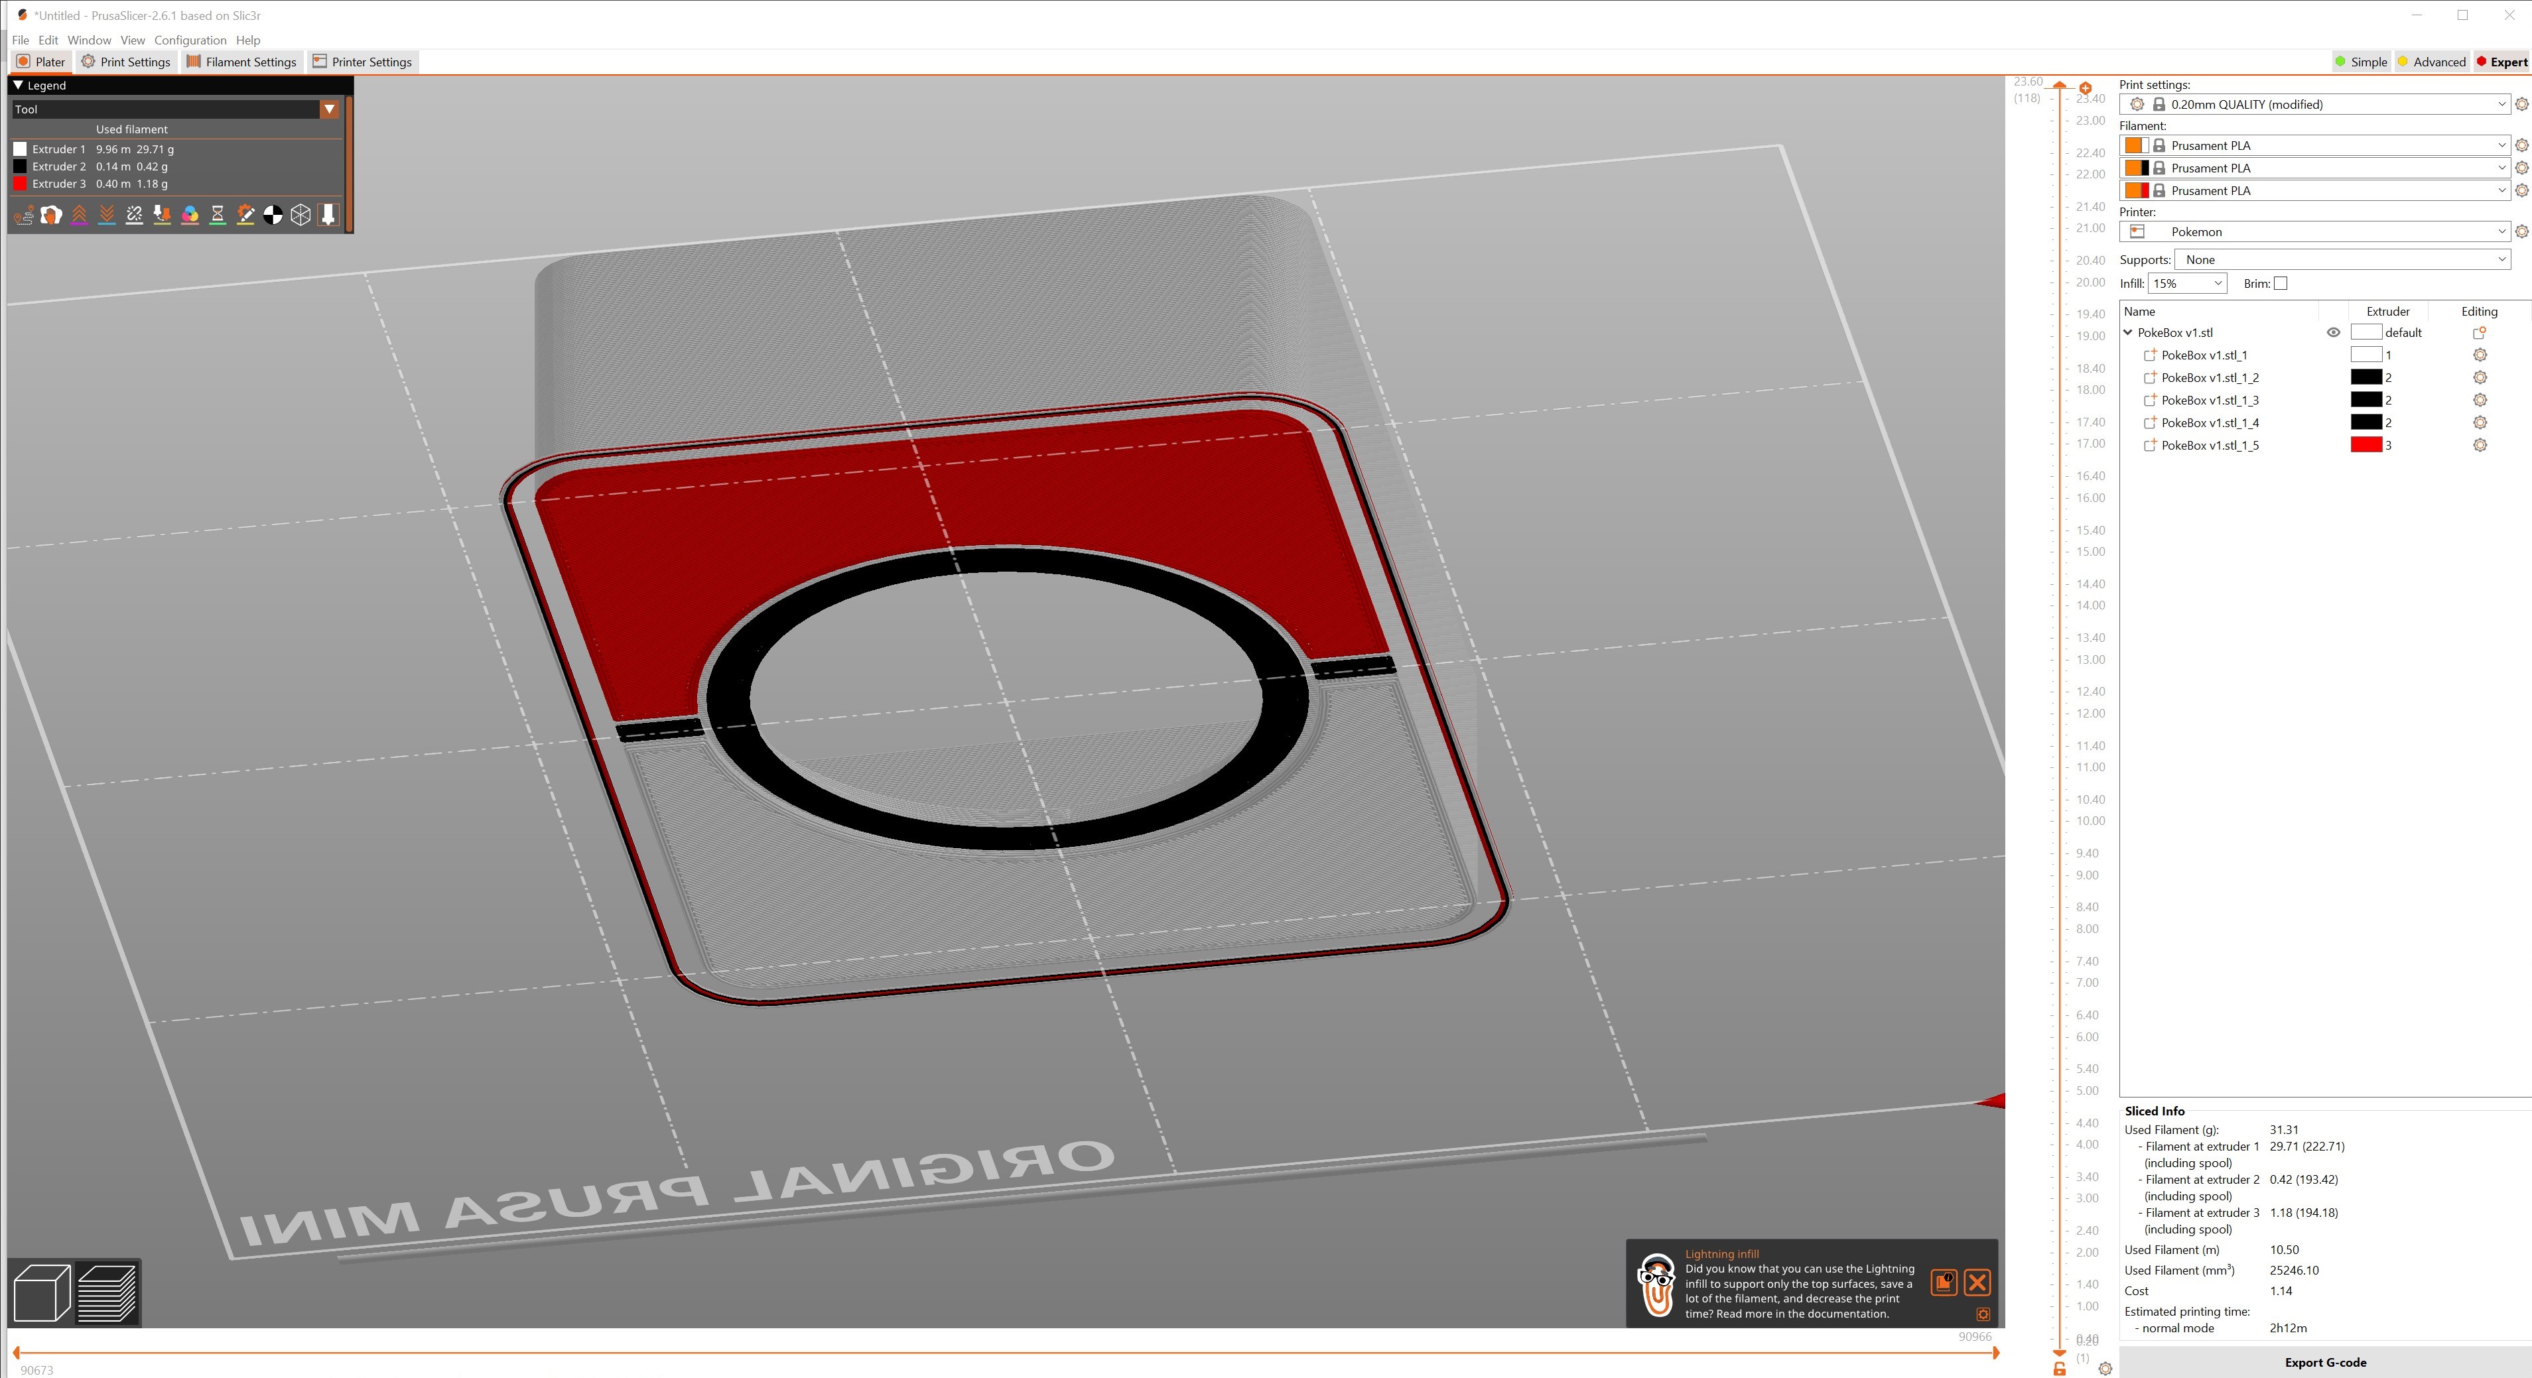2532x1378 pixels.
Task: Collapse the Legend panel
Action: click(x=18, y=86)
